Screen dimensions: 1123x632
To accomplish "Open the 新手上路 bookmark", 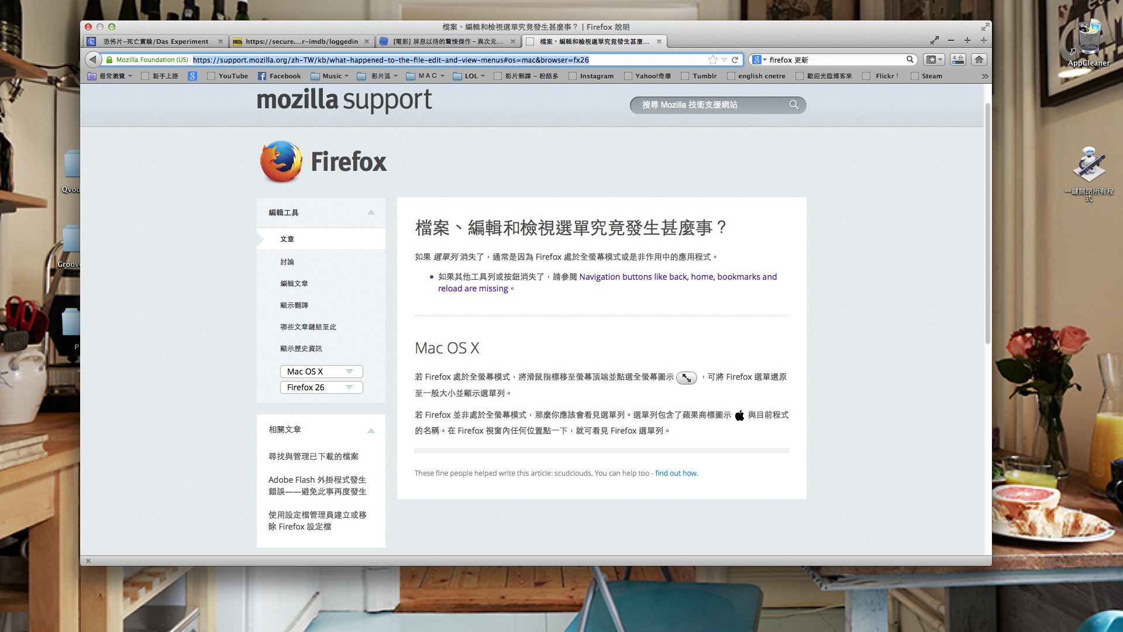I will 160,76.
